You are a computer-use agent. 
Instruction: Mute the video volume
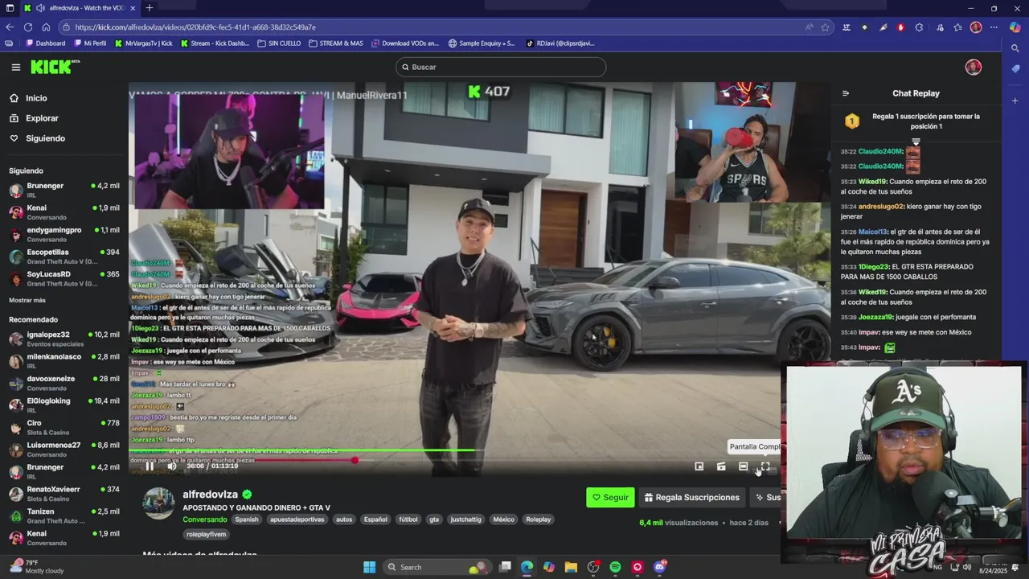(x=172, y=466)
